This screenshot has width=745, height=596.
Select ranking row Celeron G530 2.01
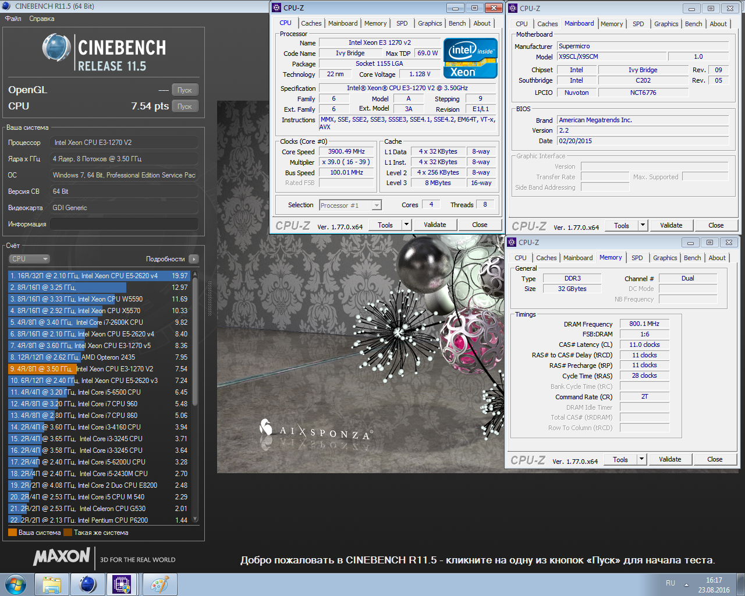click(x=99, y=509)
